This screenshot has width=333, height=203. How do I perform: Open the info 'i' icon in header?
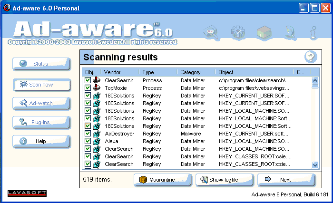[314, 33]
